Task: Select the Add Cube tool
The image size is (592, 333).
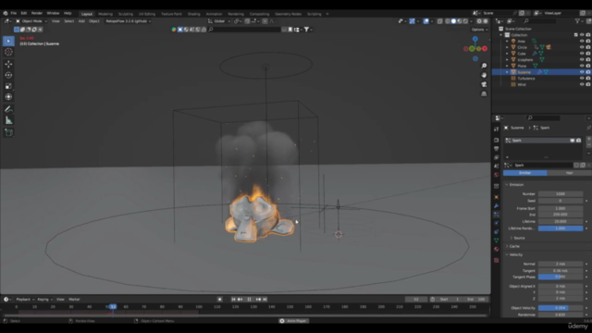Action: [8, 132]
